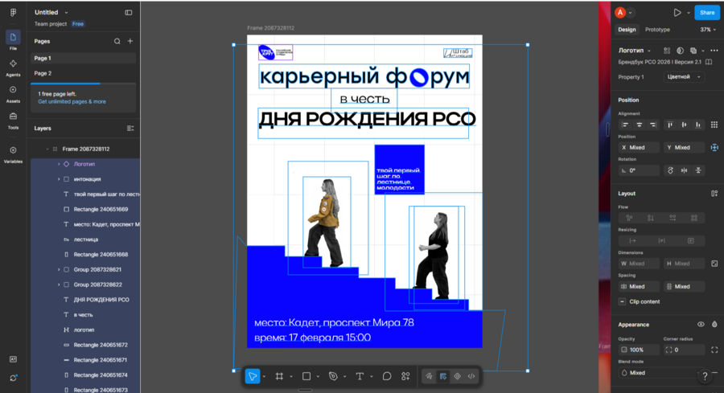Image resolution: width=724 pixels, height=393 pixels.
Task: Open the Agents panel in left sidebar
Action: coord(13,68)
